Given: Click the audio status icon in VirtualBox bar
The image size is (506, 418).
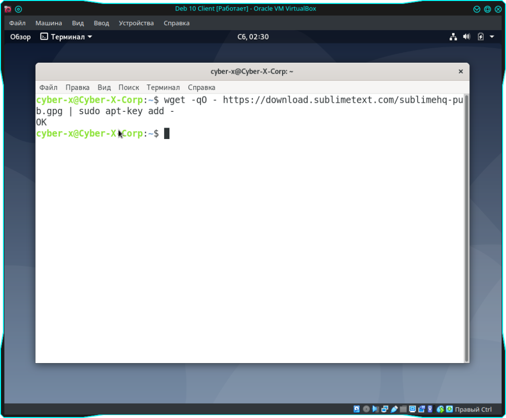Looking at the screenshot, I should 375,409.
